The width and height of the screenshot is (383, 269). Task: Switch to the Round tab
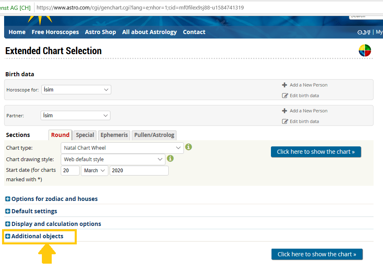click(60, 135)
